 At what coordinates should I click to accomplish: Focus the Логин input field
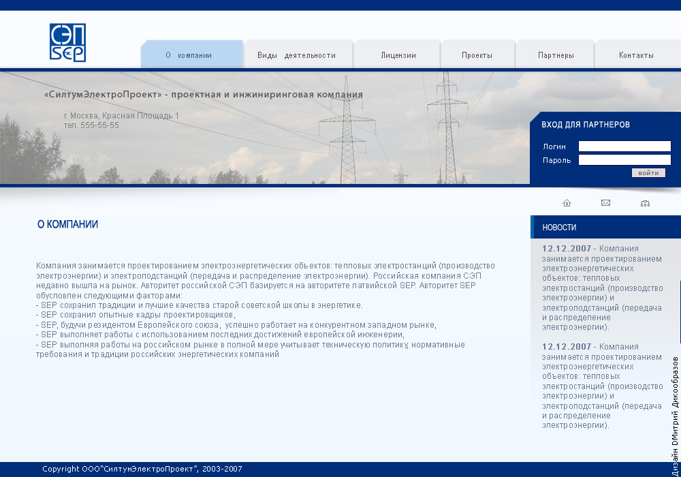[624, 146]
